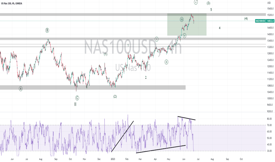Click the parenthesized (2) wave label

115,97
